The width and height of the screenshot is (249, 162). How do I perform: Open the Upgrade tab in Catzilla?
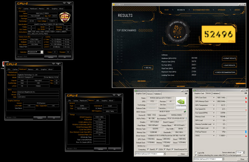(x=221, y=10)
